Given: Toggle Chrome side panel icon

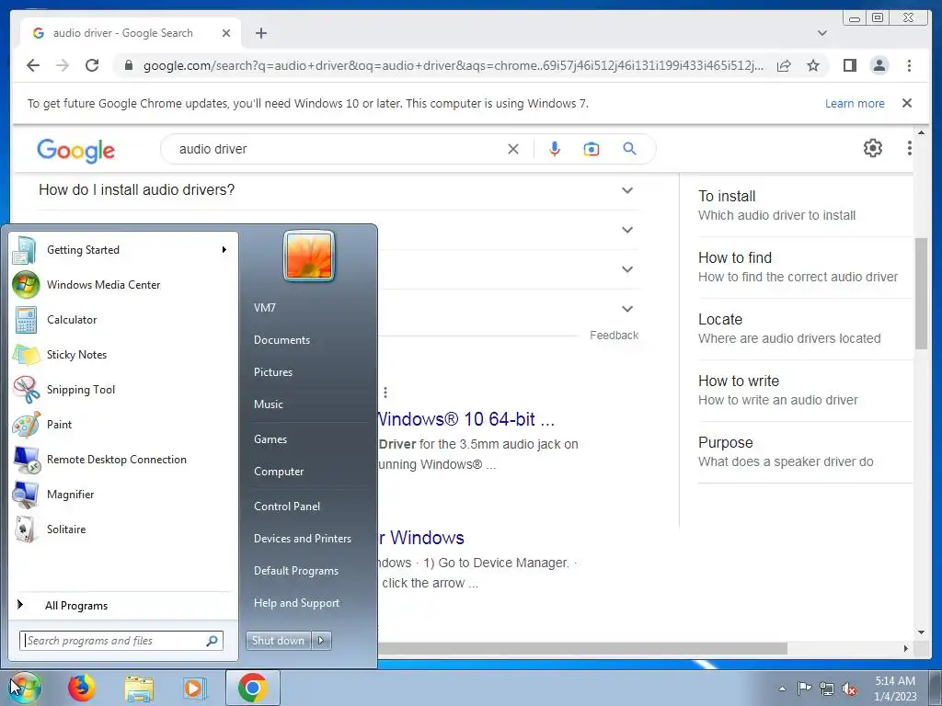Looking at the screenshot, I should [849, 65].
